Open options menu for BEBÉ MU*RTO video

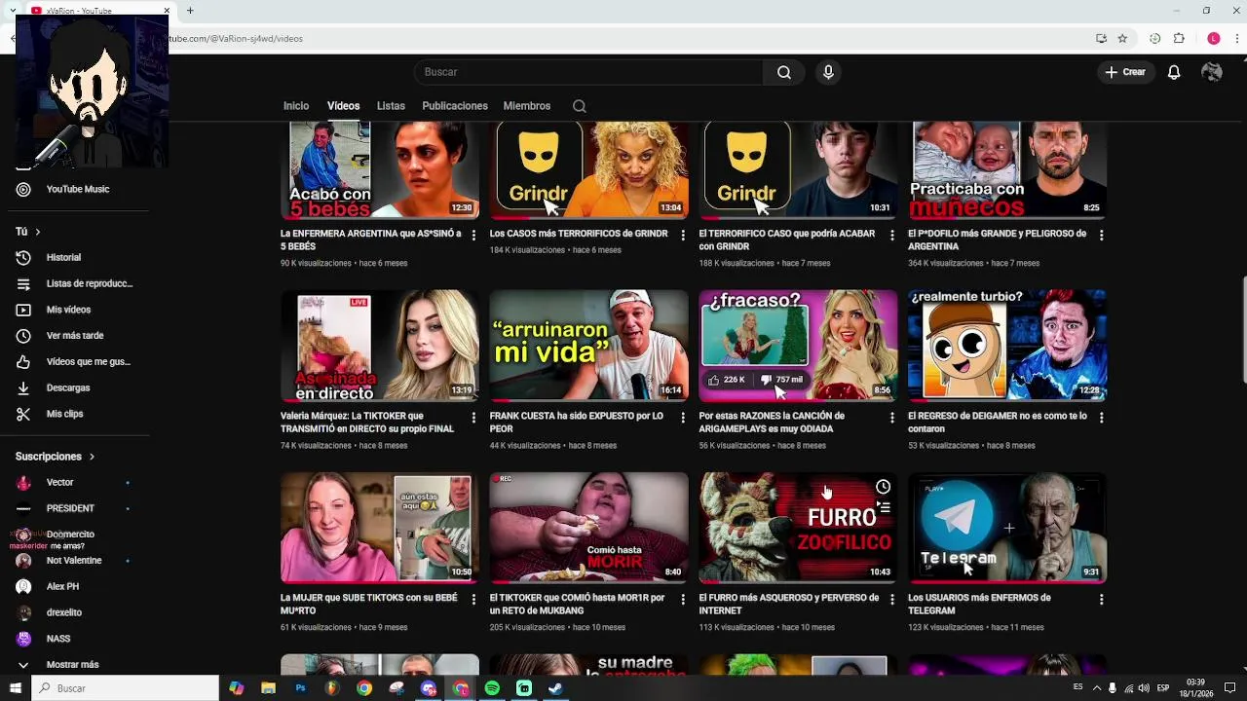click(x=474, y=600)
